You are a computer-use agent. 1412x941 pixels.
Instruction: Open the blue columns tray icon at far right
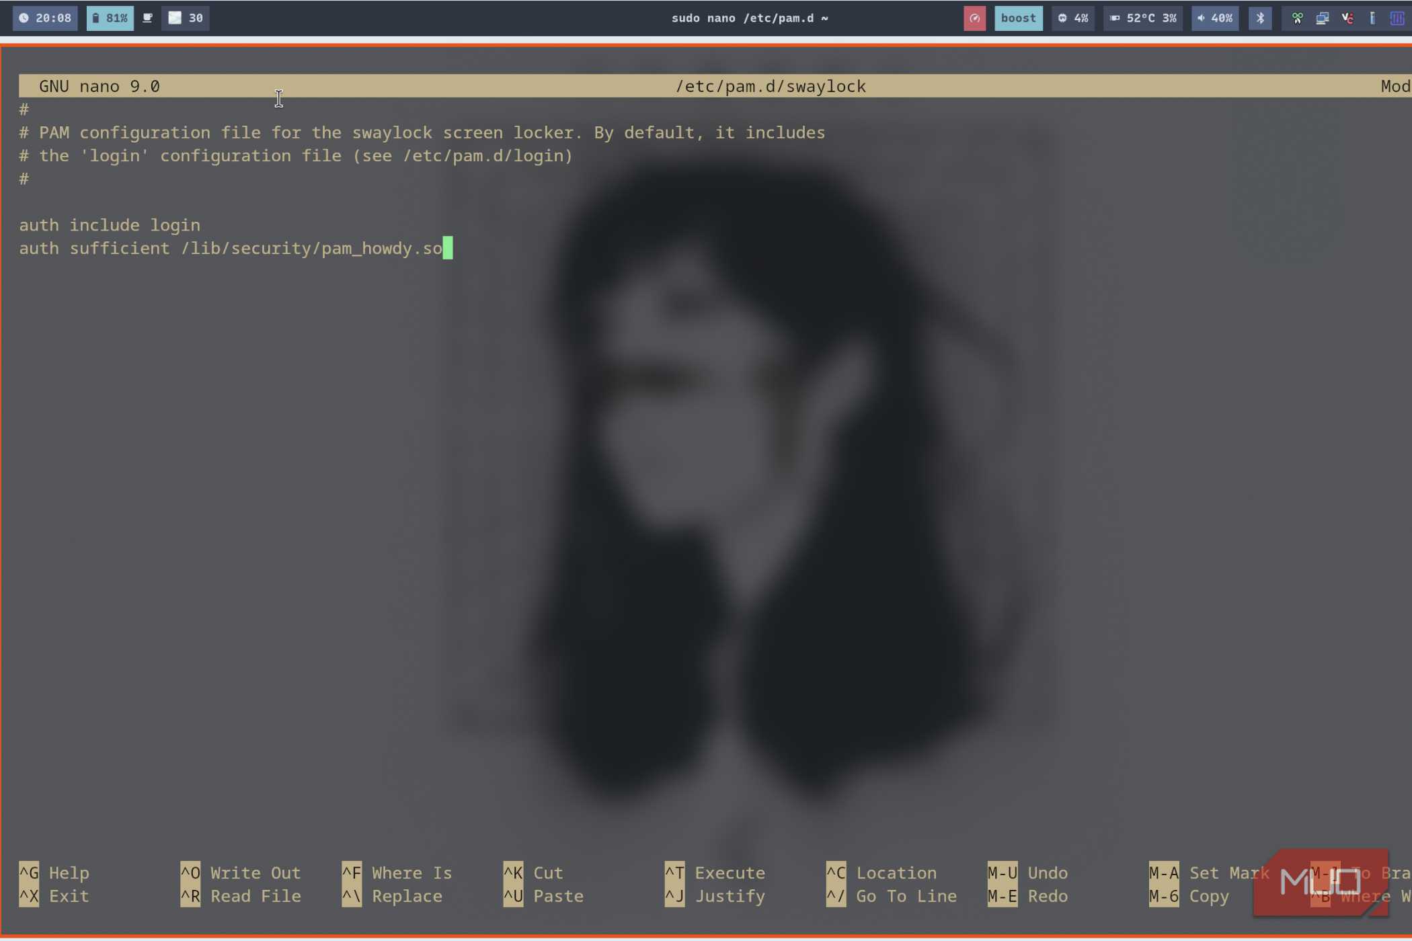click(x=1397, y=18)
